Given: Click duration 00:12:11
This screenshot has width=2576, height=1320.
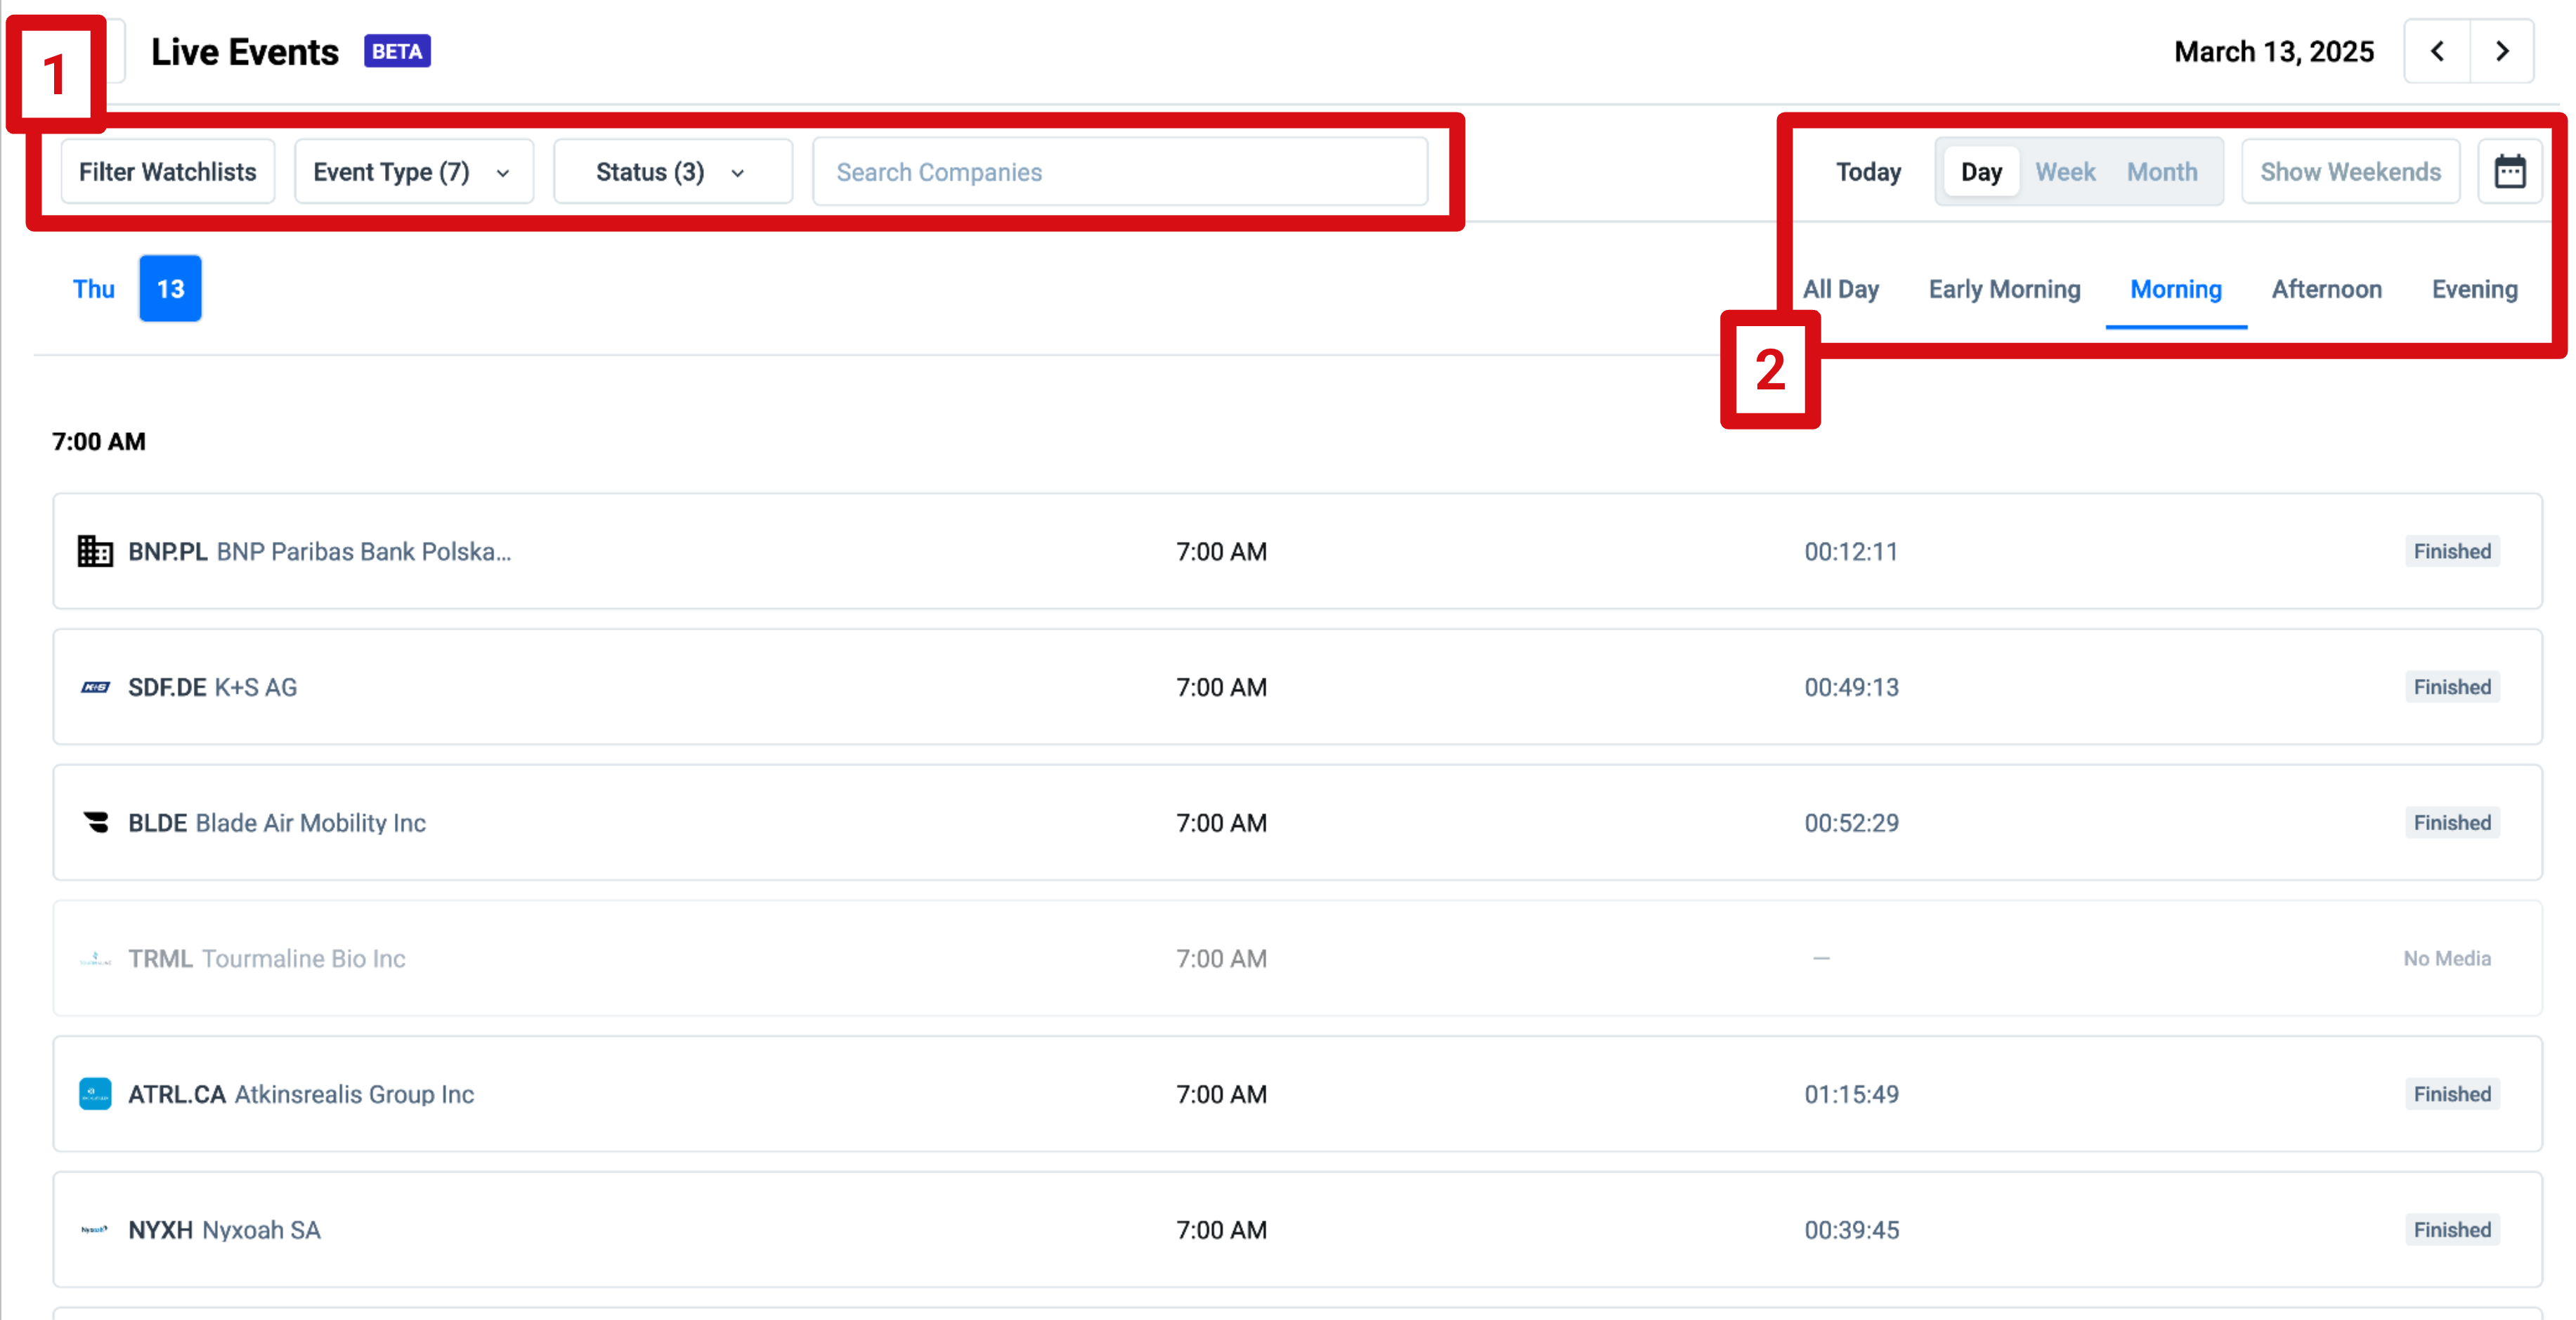Looking at the screenshot, I should tap(1851, 551).
